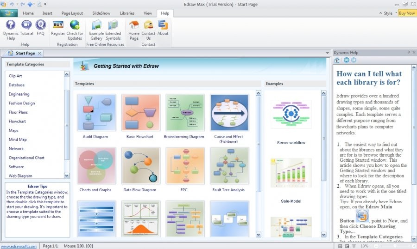Select the Fashion Design category

tap(21, 103)
